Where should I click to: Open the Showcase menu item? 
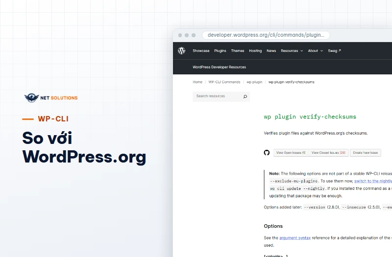[x=201, y=51]
